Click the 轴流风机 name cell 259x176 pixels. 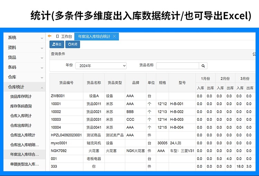pos(94,143)
